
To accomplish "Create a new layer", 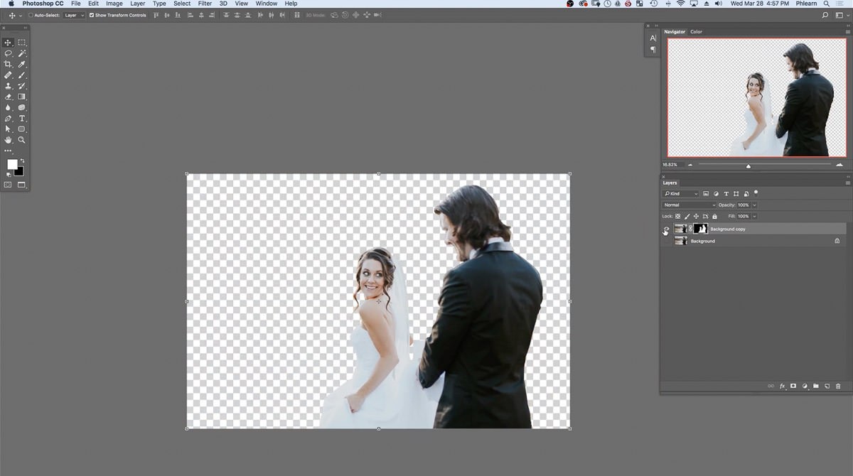I will [x=827, y=386].
